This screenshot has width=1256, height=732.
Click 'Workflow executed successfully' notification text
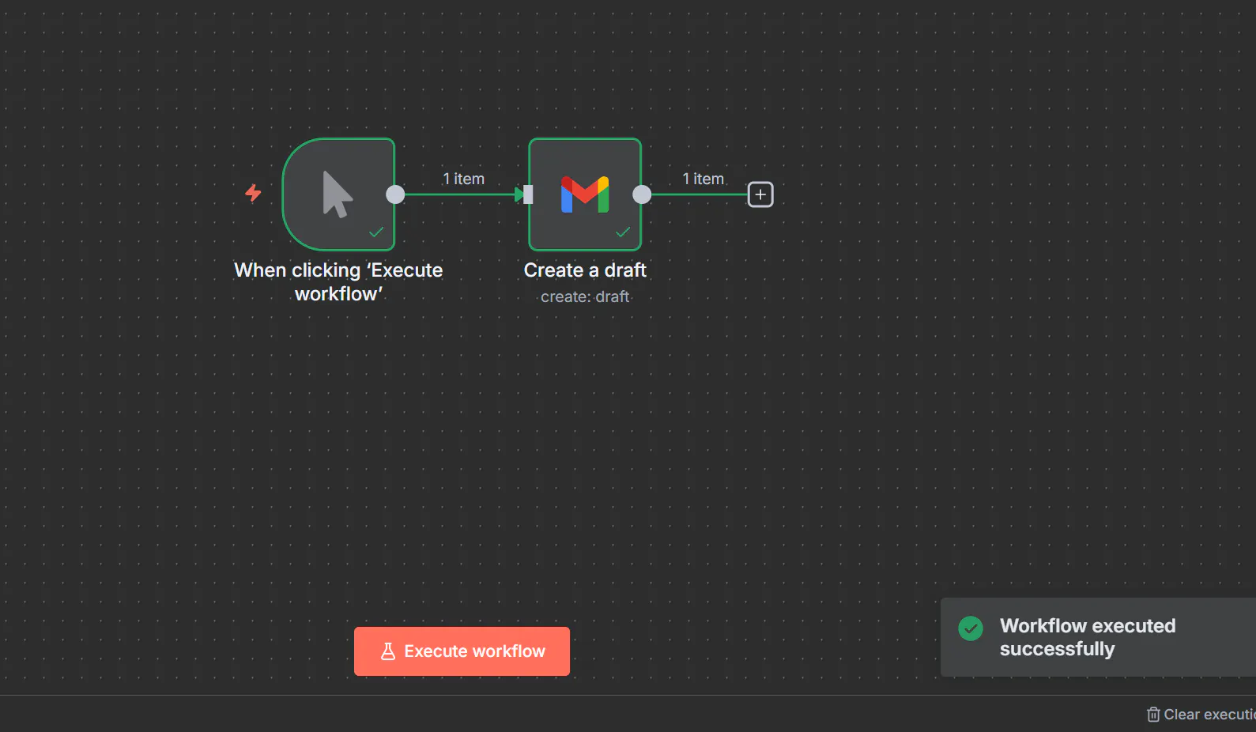[1088, 637]
